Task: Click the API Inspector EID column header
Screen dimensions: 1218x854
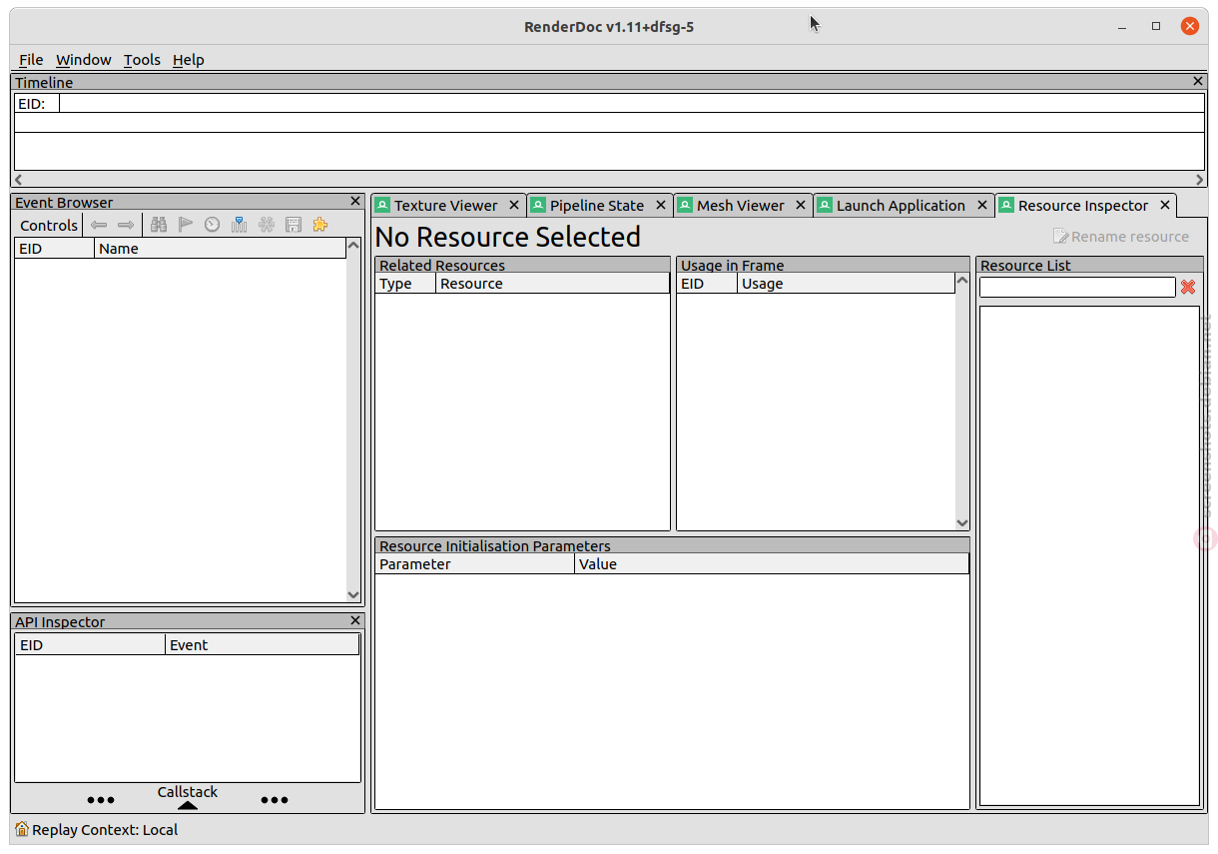Action: [90, 645]
